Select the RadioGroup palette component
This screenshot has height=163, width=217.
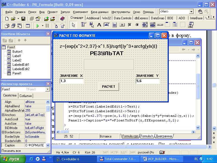pyautogui.click(x=175, y=25)
